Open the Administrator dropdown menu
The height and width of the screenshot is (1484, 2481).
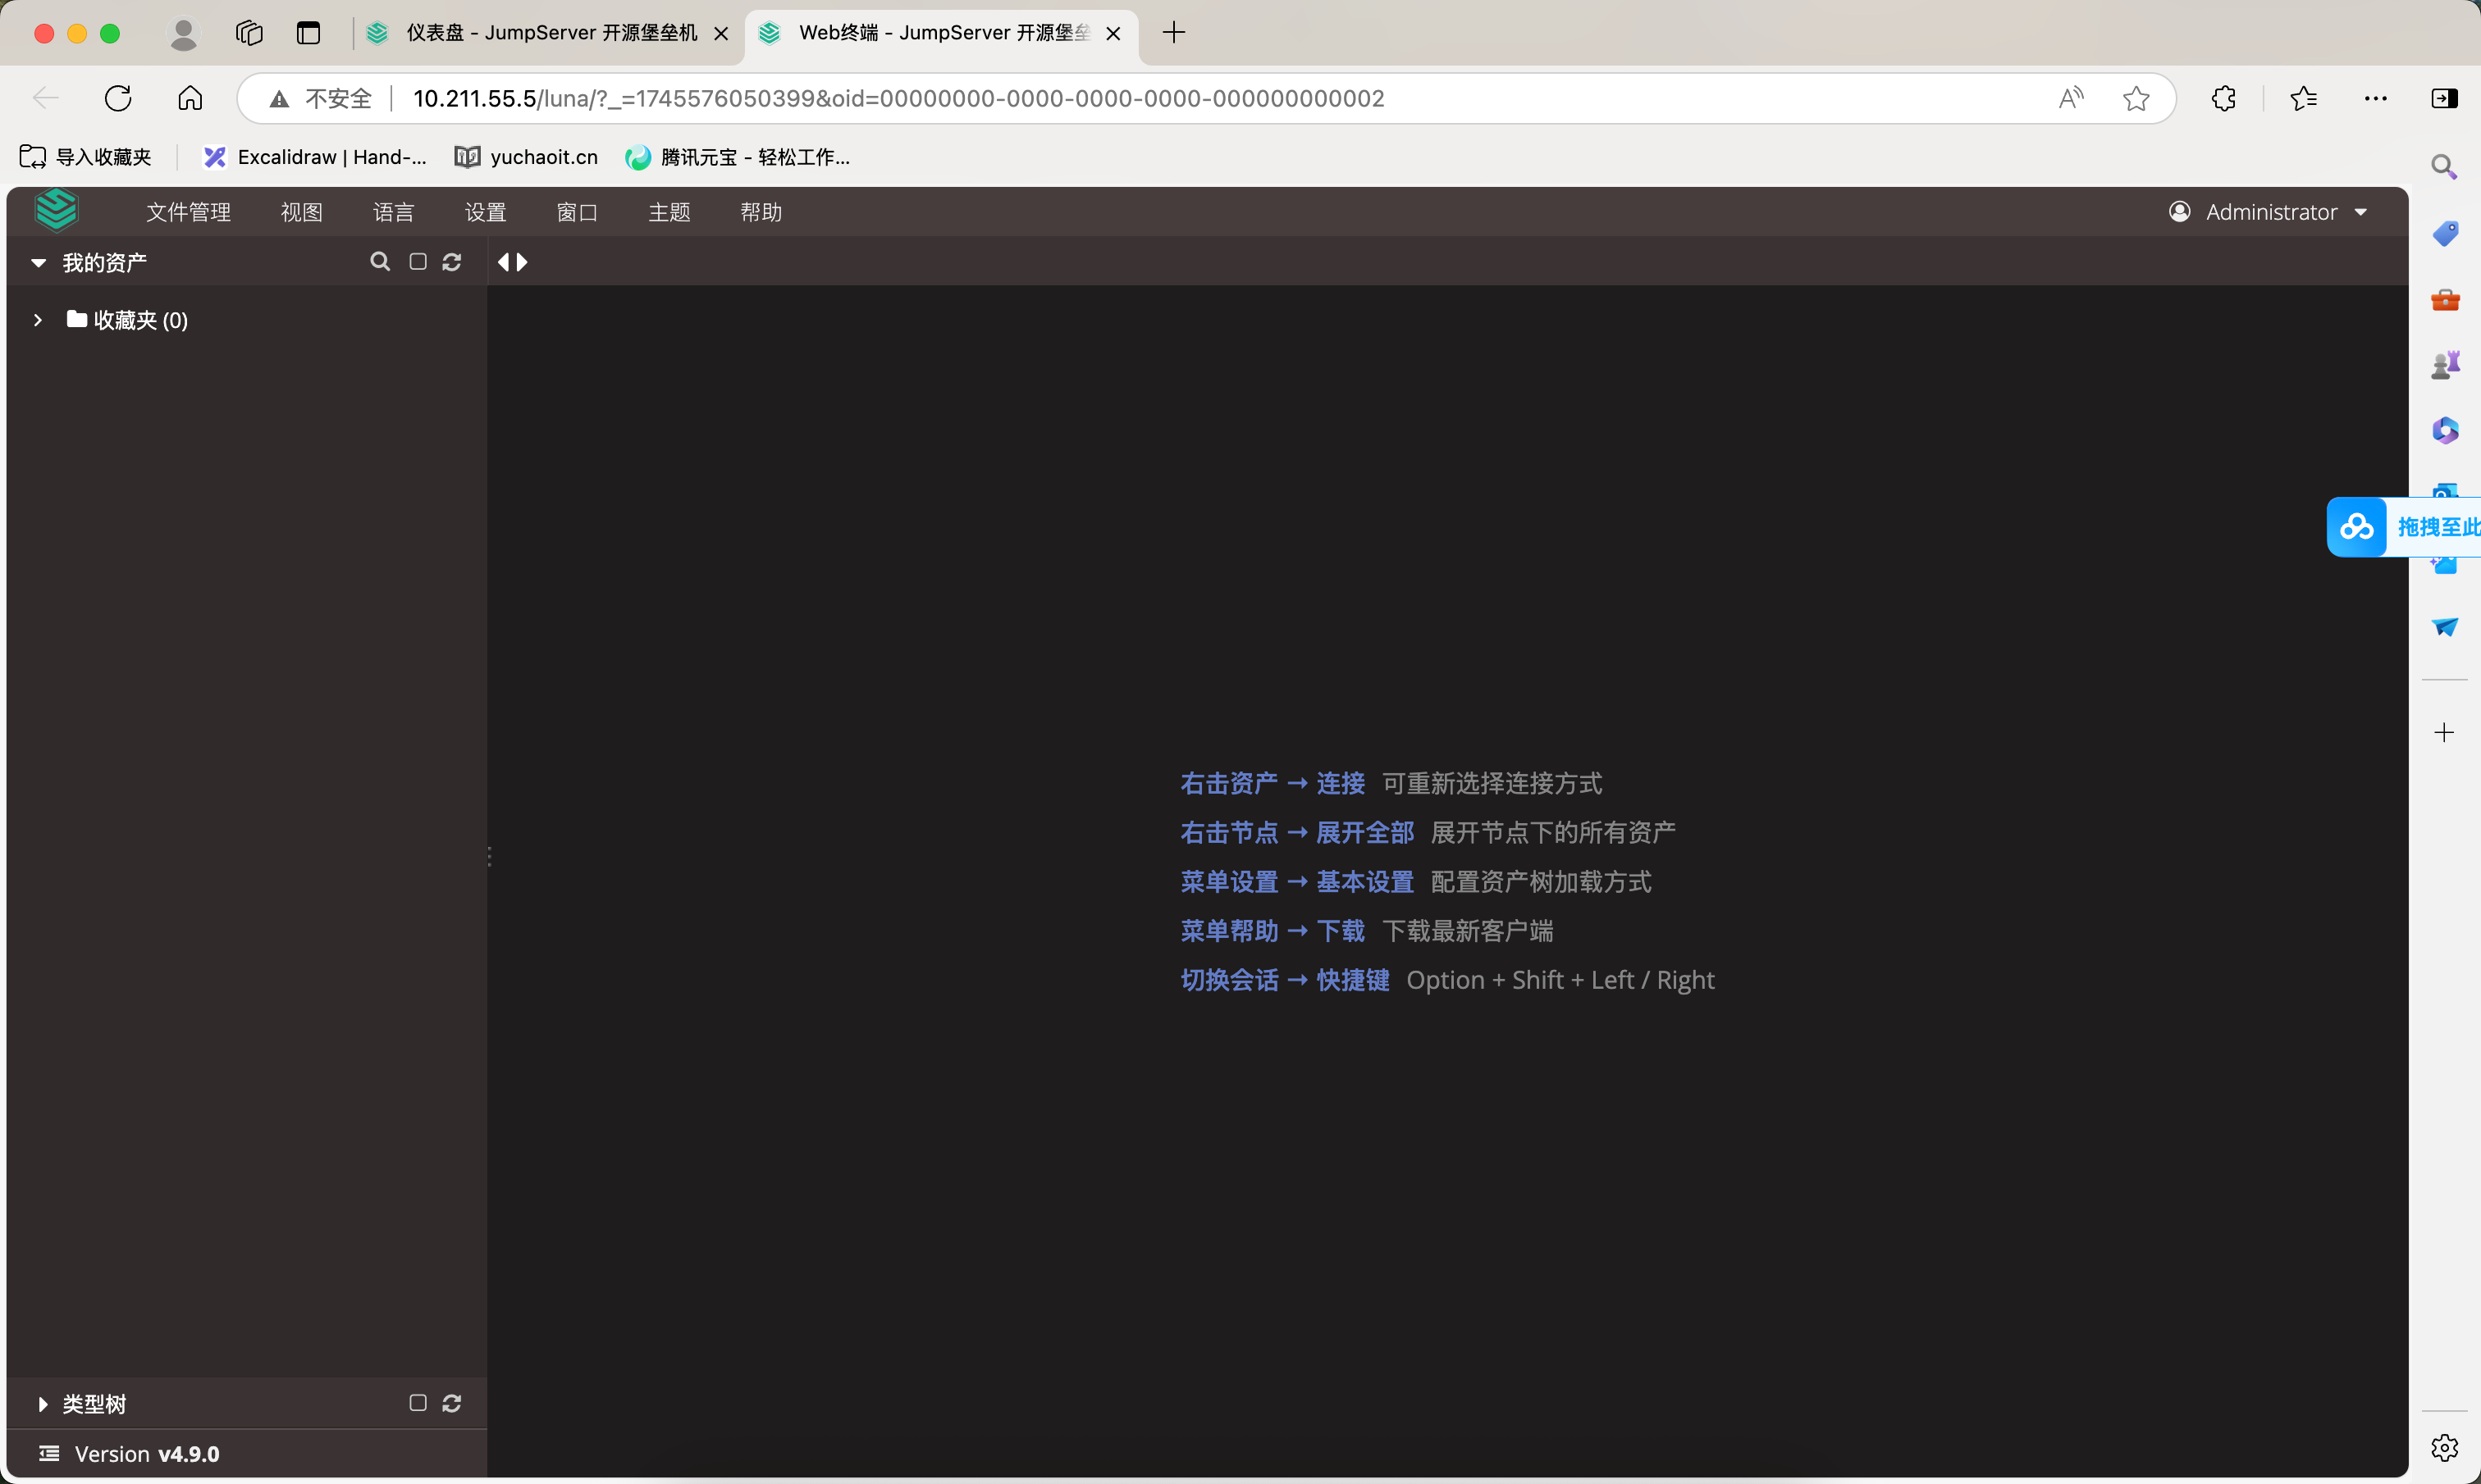pyautogui.click(x=2362, y=212)
